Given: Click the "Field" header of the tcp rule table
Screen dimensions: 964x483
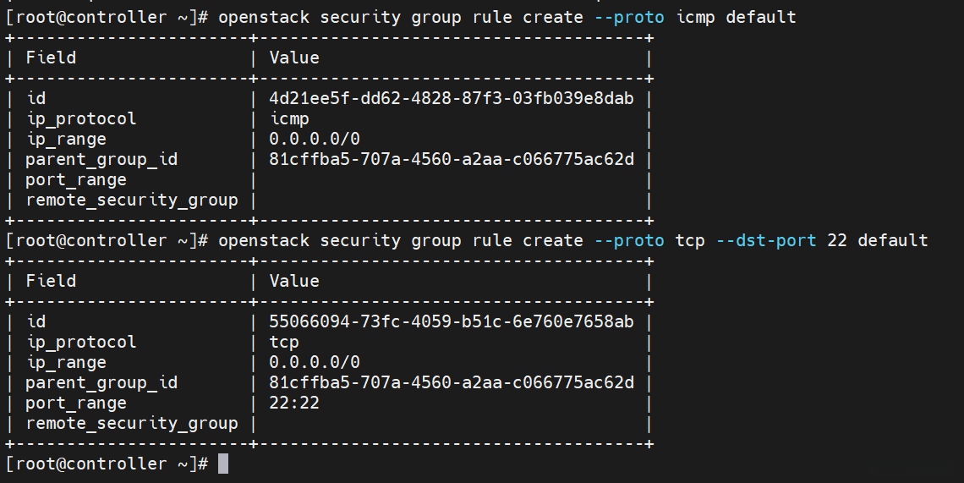Looking at the screenshot, I should 51,281.
